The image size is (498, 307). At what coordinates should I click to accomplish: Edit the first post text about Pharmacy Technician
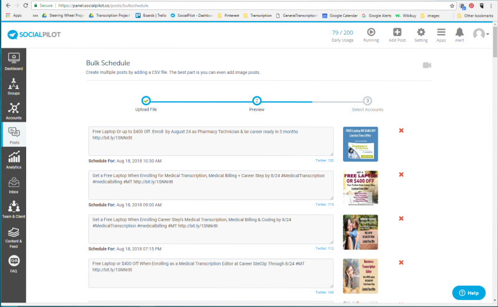tap(210, 141)
